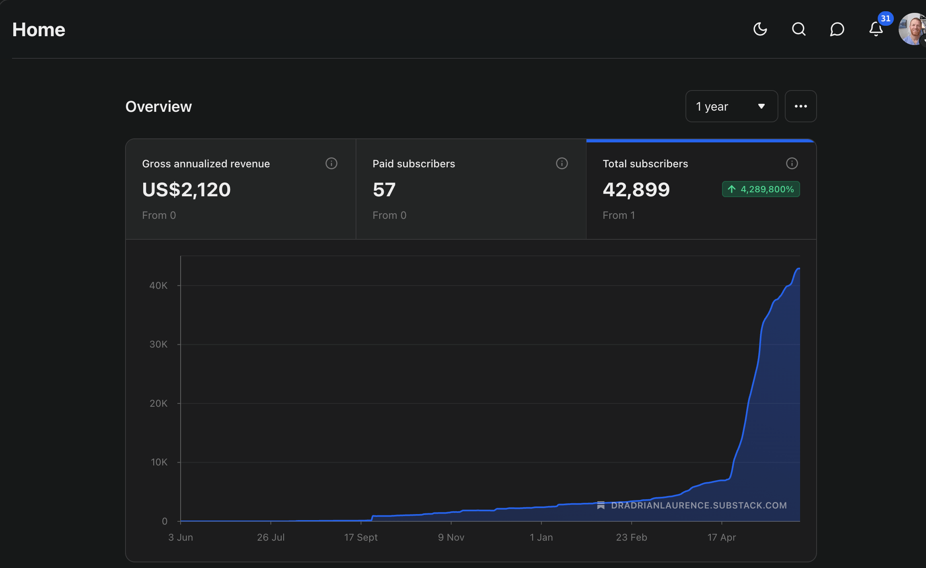926x568 pixels.
Task: Expand the 1 year time range dropdown
Action: point(731,106)
